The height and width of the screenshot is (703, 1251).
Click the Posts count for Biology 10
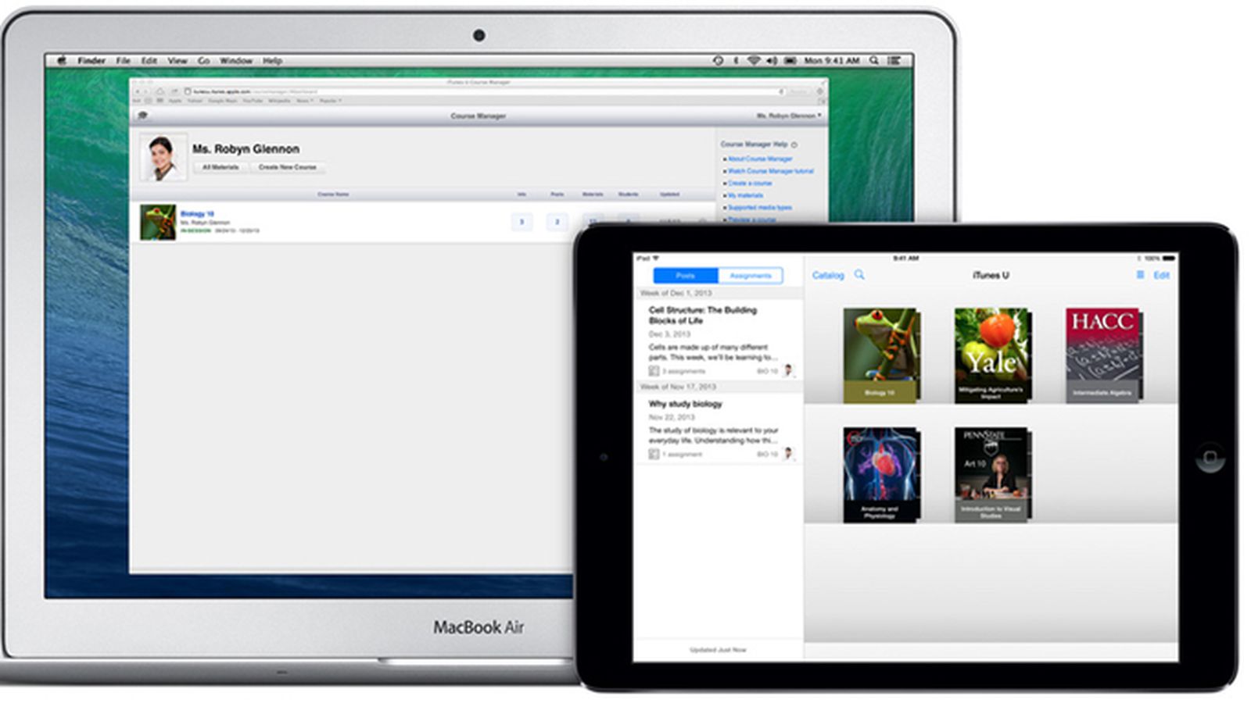pyautogui.click(x=557, y=222)
